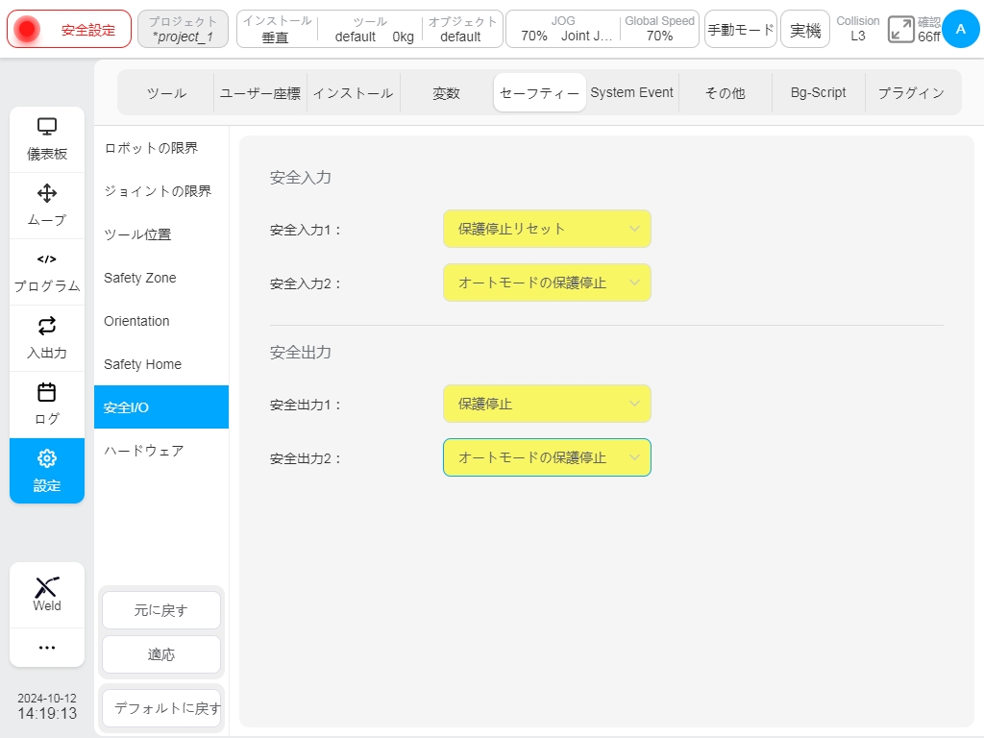Expand 安全入力2 dropdown
This screenshot has height=738, width=984.
[547, 283]
